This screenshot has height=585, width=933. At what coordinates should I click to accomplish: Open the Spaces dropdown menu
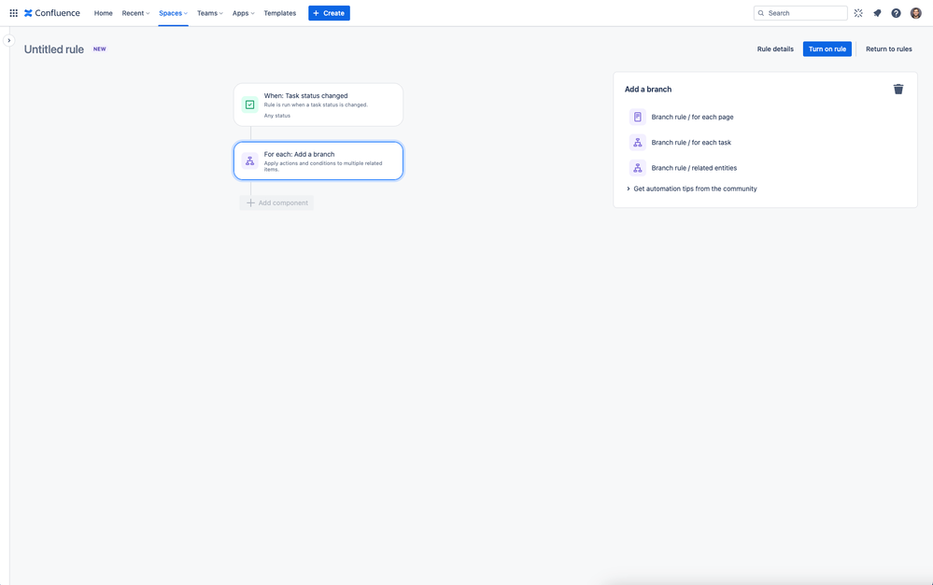(173, 13)
